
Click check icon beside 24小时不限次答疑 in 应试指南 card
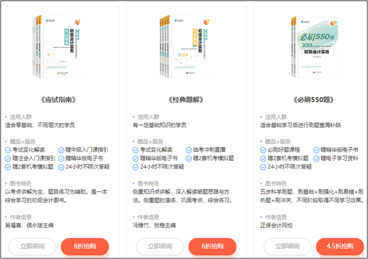coord(61,167)
